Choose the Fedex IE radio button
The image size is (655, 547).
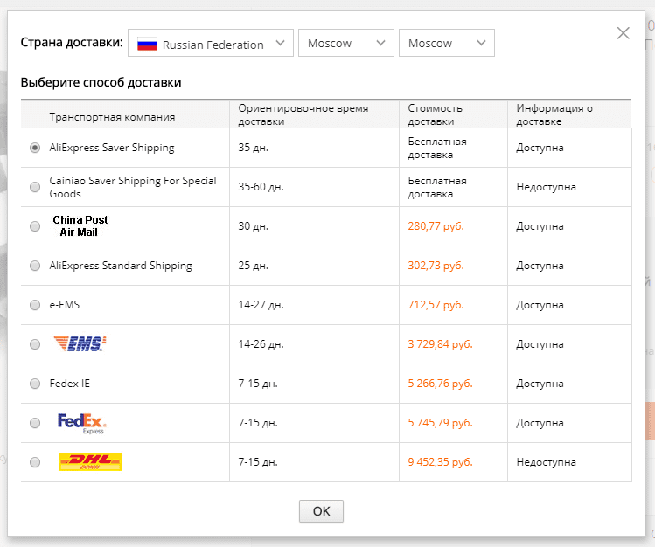click(35, 384)
